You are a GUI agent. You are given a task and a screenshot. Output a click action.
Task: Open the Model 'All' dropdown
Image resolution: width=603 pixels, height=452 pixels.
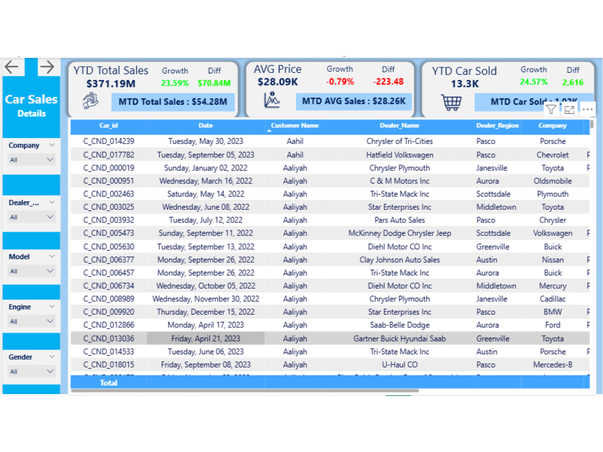click(x=32, y=271)
